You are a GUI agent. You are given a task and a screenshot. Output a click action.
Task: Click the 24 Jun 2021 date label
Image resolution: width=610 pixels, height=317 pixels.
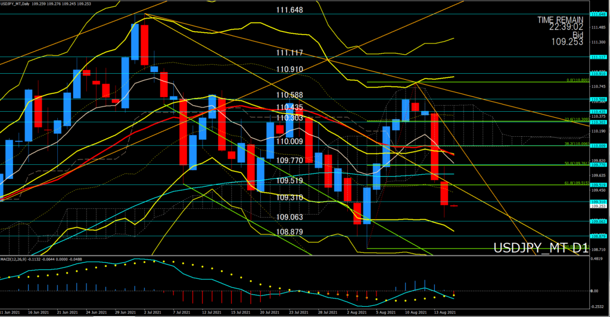pyautogui.click(x=97, y=312)
